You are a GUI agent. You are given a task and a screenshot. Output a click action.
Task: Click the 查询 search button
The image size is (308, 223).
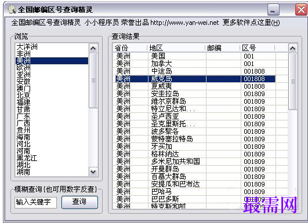point(79,202)
